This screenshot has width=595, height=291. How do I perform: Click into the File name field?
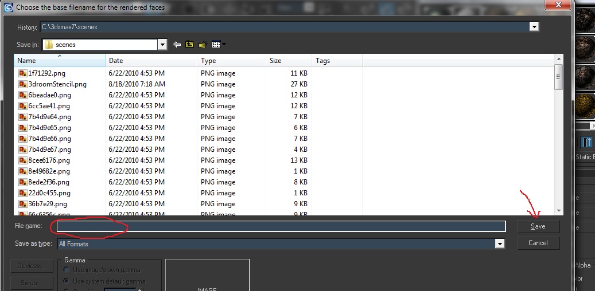pos(281,226)
